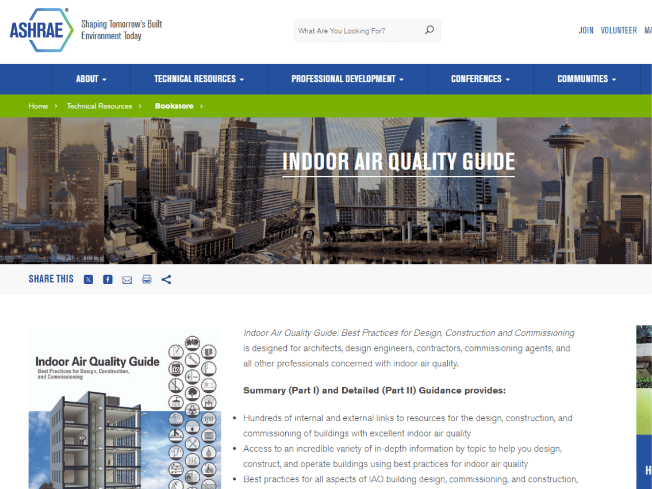This screenshot has height=489, width=652.
Task: Click the bullet starting 'Best practices for all aspects'
Action: 410,479
